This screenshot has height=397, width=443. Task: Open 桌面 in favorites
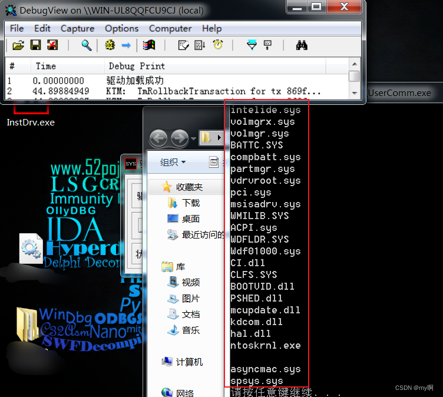point(184,219)
